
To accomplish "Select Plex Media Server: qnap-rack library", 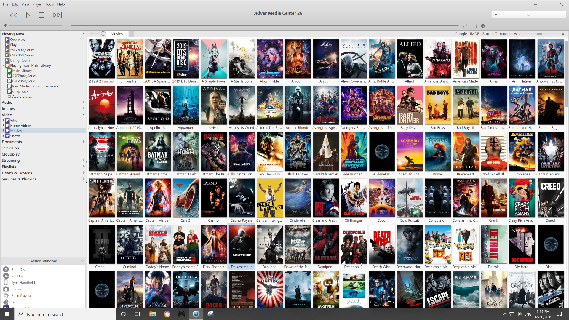I will point(35,86).
